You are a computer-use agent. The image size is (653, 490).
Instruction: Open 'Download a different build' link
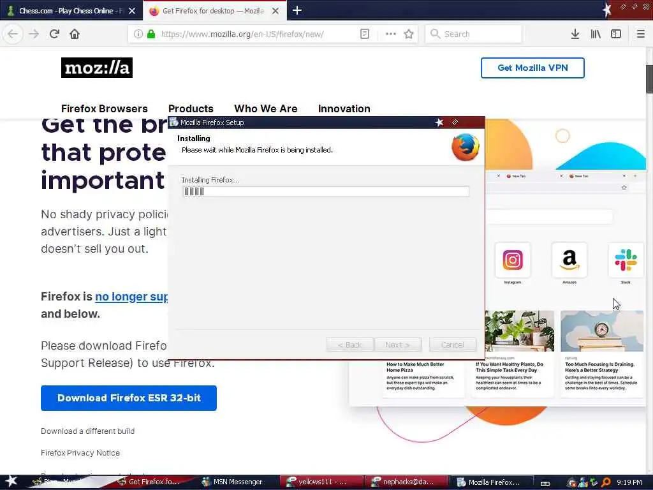[x=87, y=431]
